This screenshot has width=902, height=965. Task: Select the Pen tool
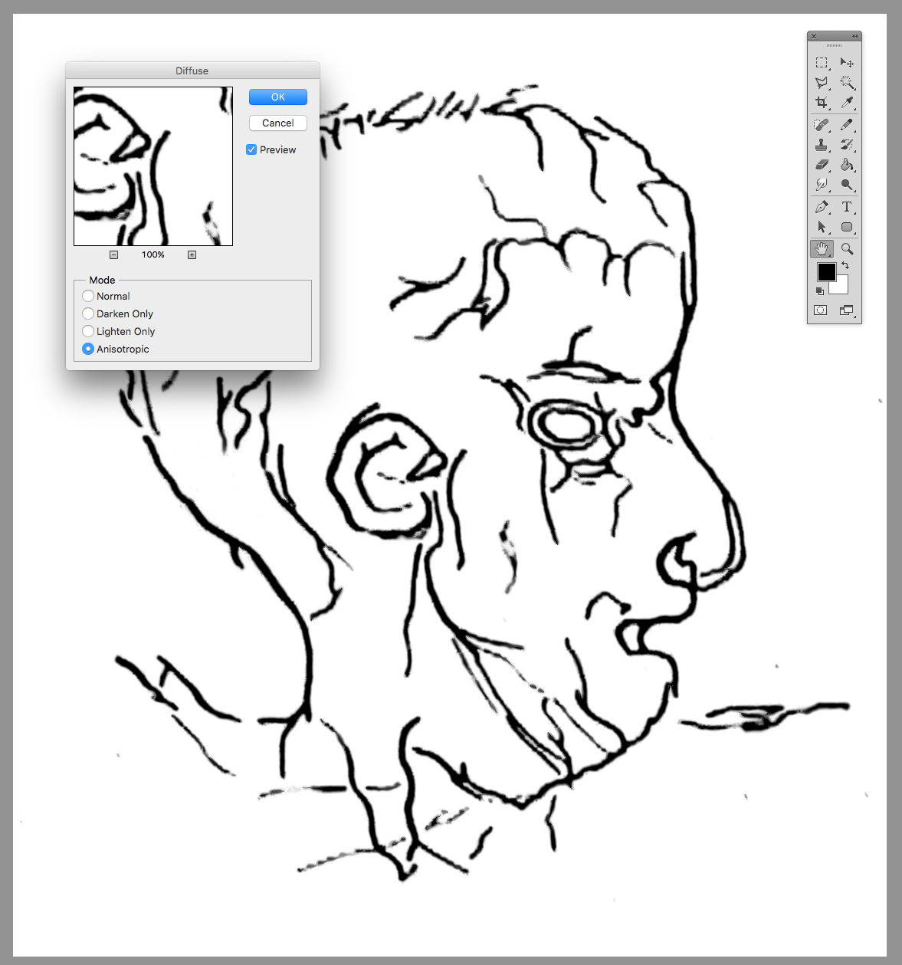pyautogui.click(x=822, y=207)
